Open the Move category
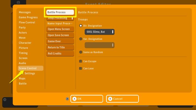The height and width of the screenshot is (110, 196). (x=22, y=38)
